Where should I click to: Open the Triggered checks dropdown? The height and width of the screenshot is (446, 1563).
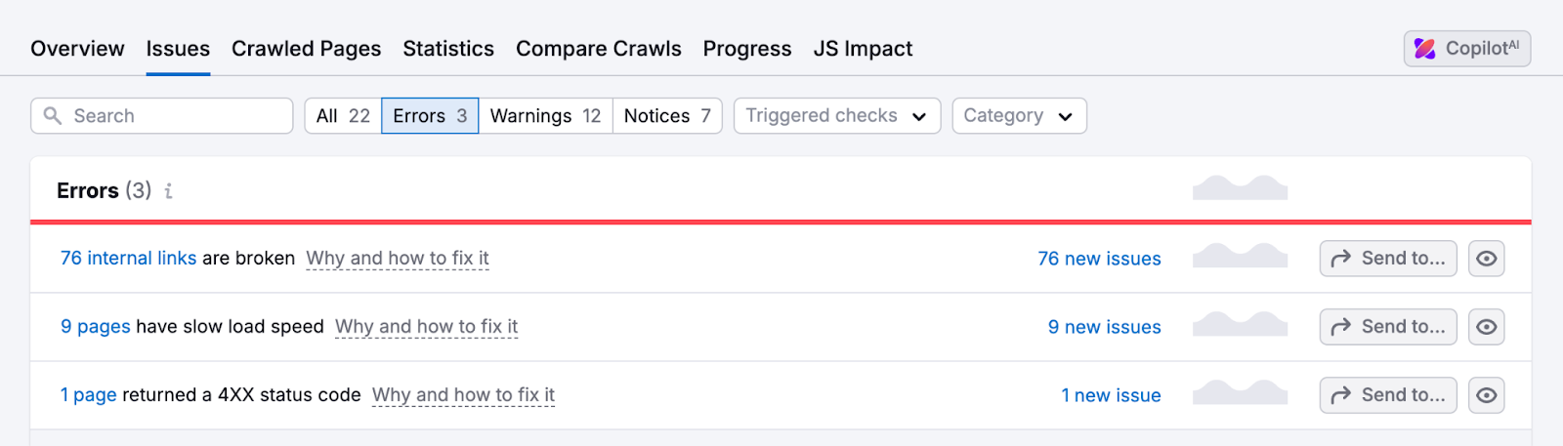(x=836, y=116)
